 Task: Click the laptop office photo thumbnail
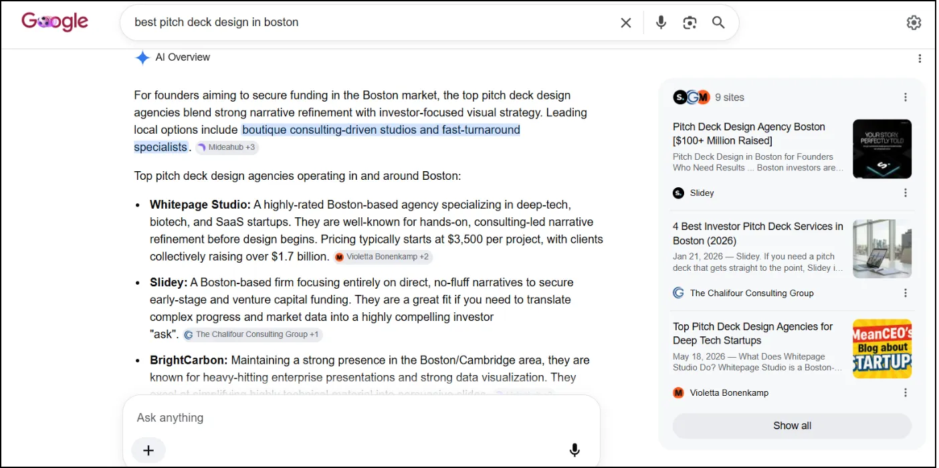(x=882, y=249)
